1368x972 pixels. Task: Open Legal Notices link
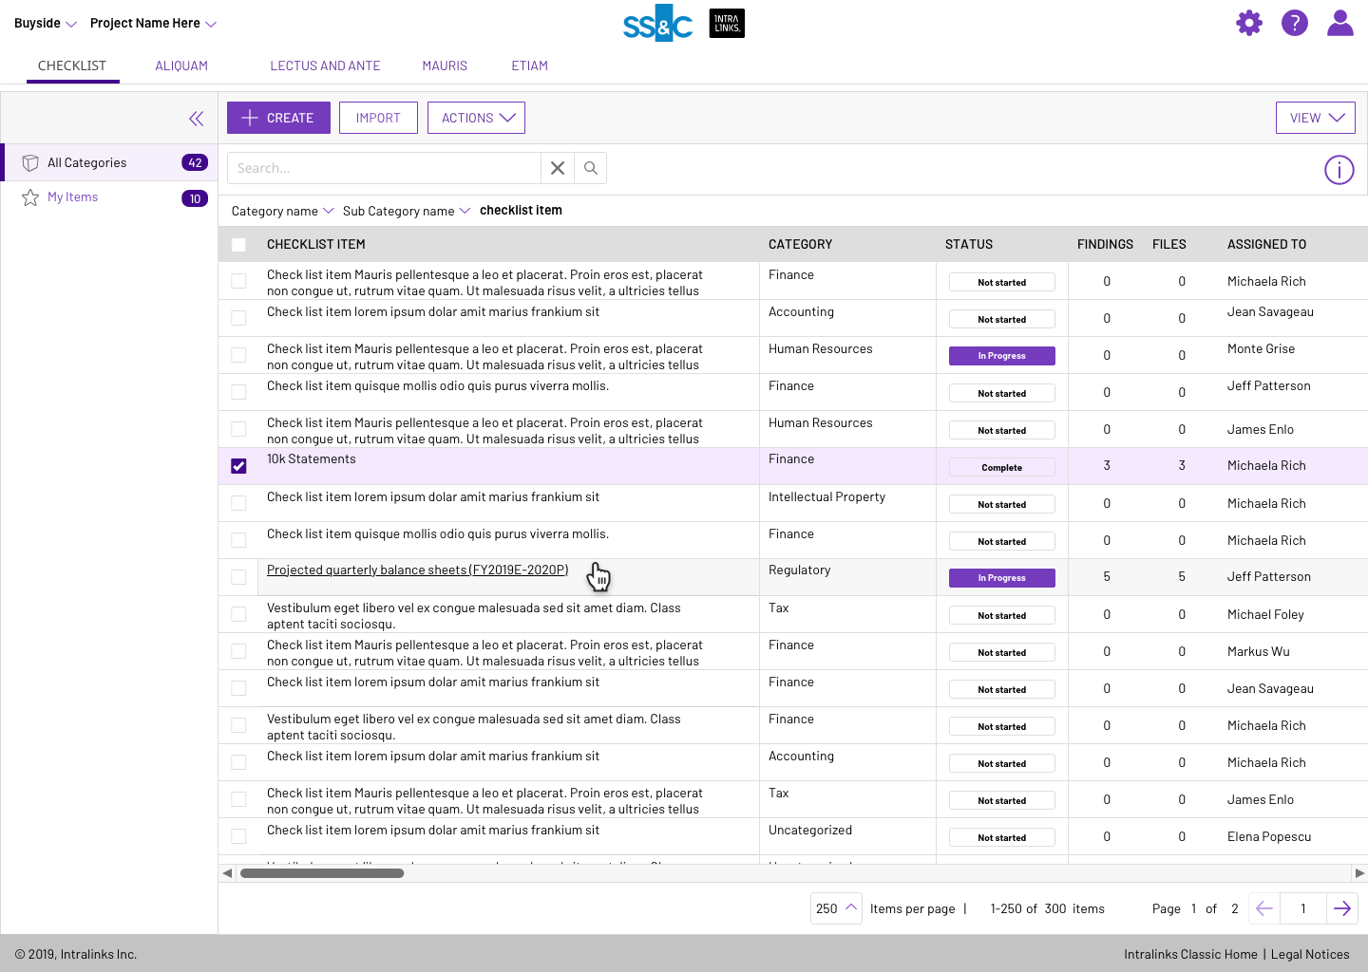tap(1310, 954)
